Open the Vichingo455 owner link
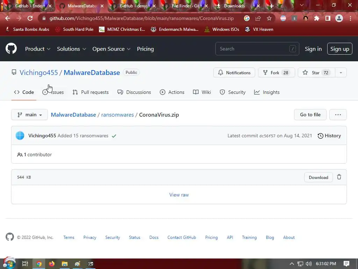The height and width of the screenshot is (269, 358). [38, 73]
